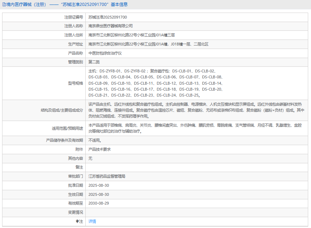The width and height of the screenshot is (311, 228).
Task: Click the 生产地址 label
Action: pyautogui.click(x=75, y=44)
